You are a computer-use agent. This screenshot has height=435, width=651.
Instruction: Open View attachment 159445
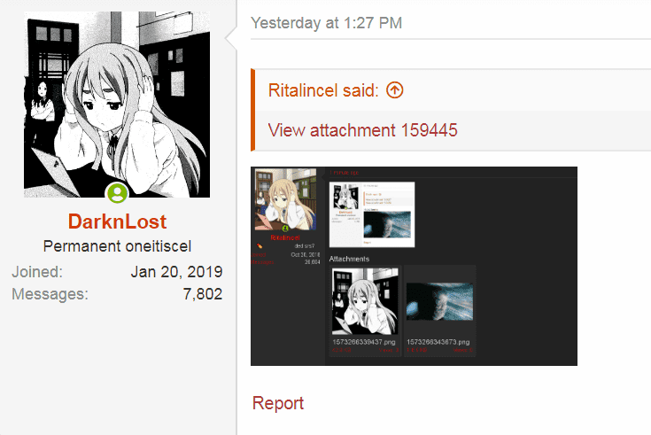coord(362,130)
